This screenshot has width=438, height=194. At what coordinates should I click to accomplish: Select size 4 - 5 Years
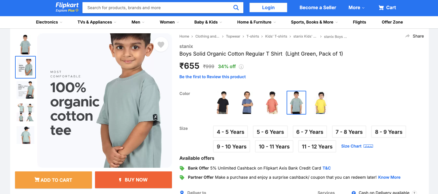tap(230, 132)
